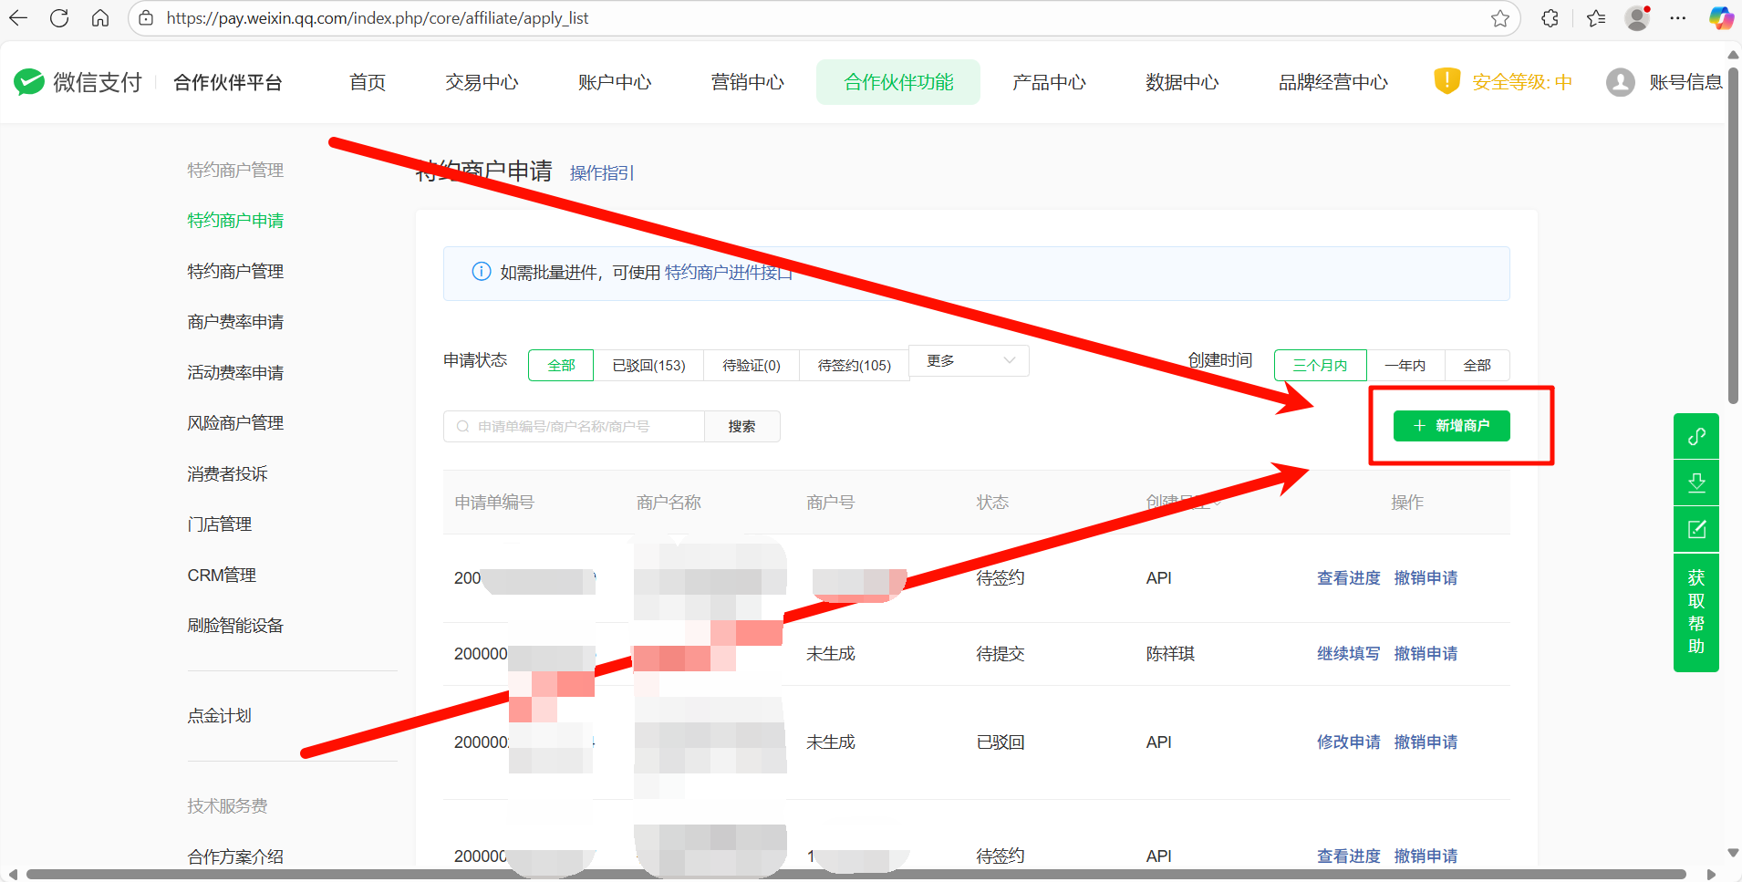Click the horizontal scrollbar at bottom
Image resolution: width=1742 pixels, height=882 pixels.
(x=855, y=874)
